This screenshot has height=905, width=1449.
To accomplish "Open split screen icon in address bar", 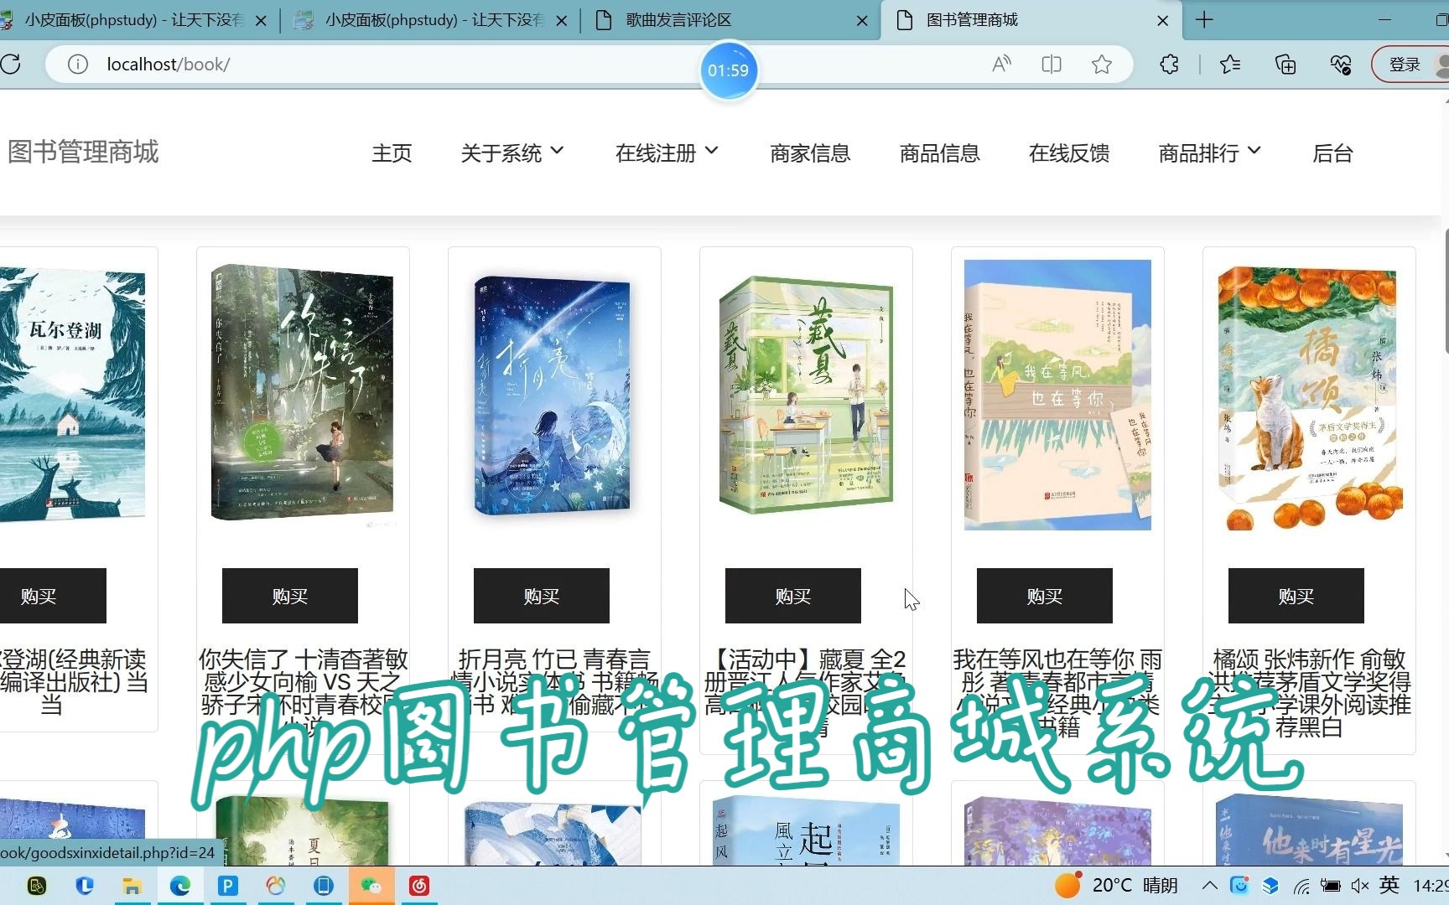I will [x=1052, y=65].
